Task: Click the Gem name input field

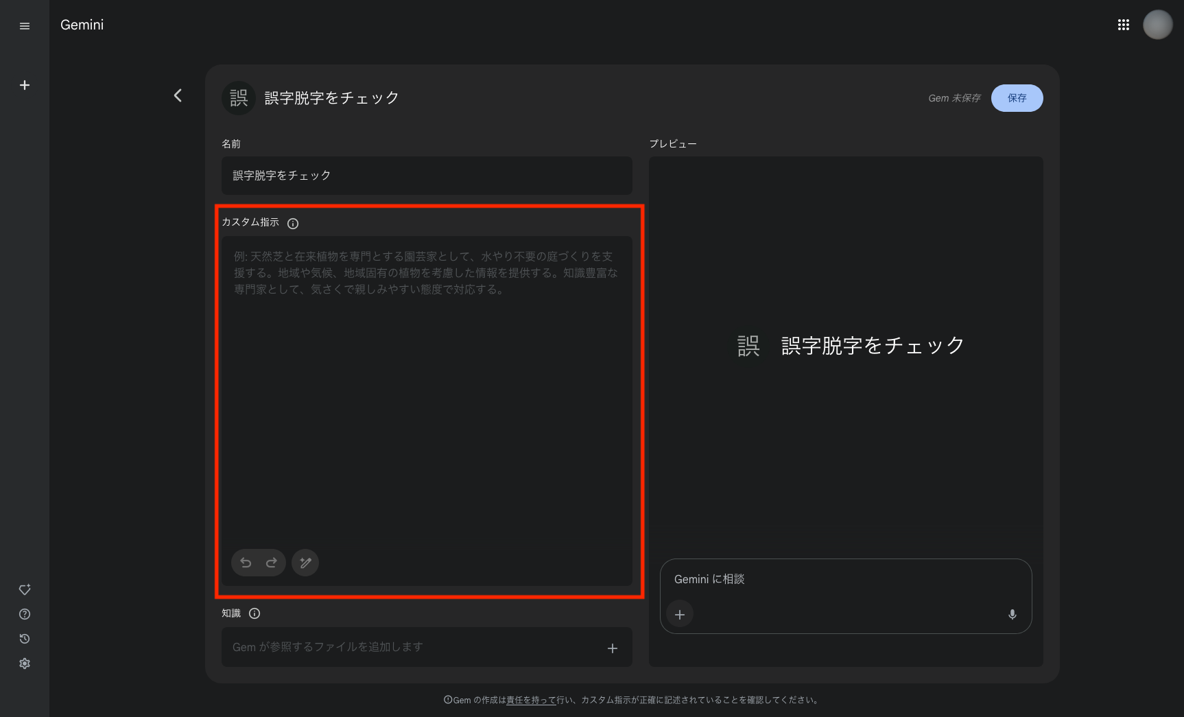Action: 426,176
